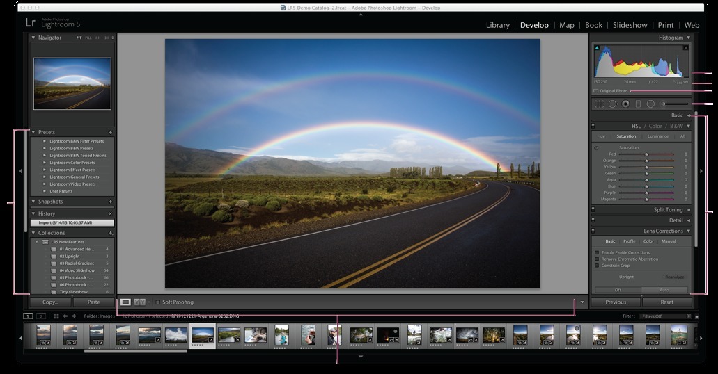The image size is (718, 374).
Task: Pick the Radial Filter tool
Action: (650, 104)
